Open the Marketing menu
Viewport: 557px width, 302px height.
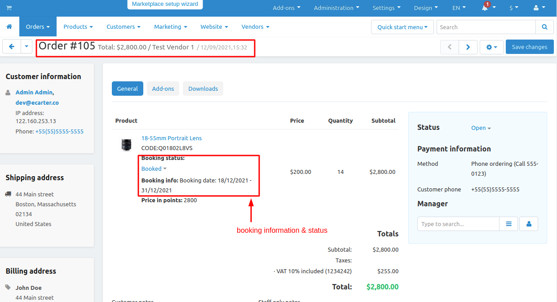171,27
